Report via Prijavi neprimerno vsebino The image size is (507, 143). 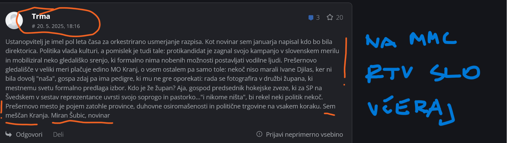304,134
